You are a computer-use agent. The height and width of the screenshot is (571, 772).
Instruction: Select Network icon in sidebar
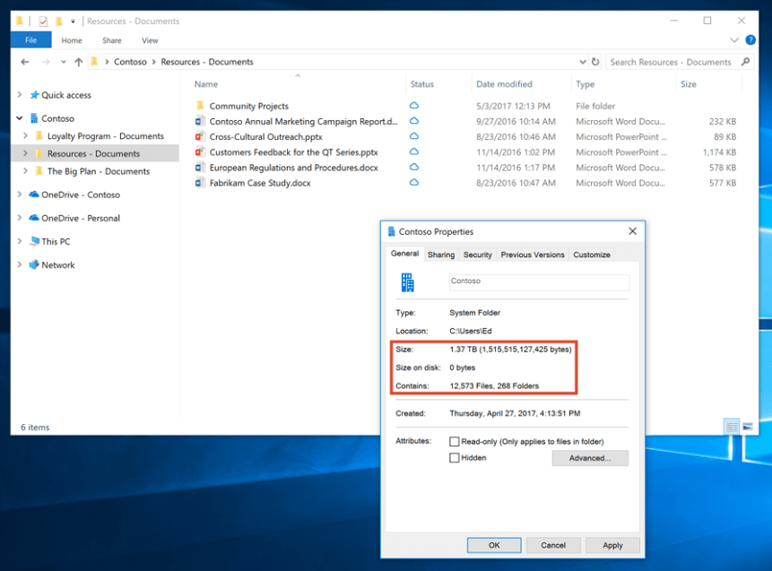click(34, 264)
